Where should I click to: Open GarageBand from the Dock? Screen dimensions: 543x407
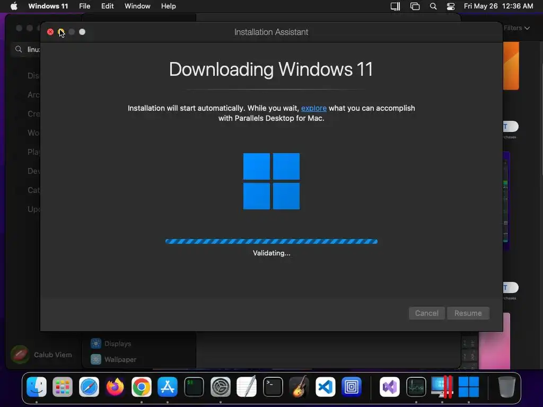pos(299,386)
